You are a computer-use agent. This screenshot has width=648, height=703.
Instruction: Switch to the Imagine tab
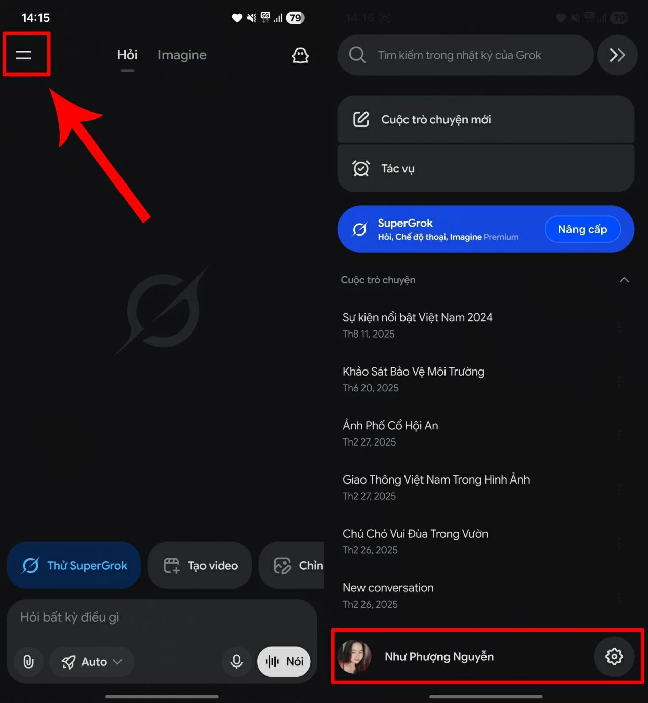(x=182, y=55)
